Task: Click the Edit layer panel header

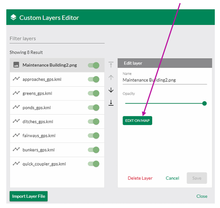Action: tap(165, 63)
